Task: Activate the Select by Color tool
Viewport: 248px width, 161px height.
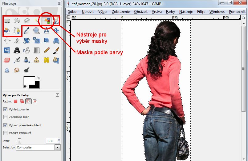Action: click(x=47, y=21)
